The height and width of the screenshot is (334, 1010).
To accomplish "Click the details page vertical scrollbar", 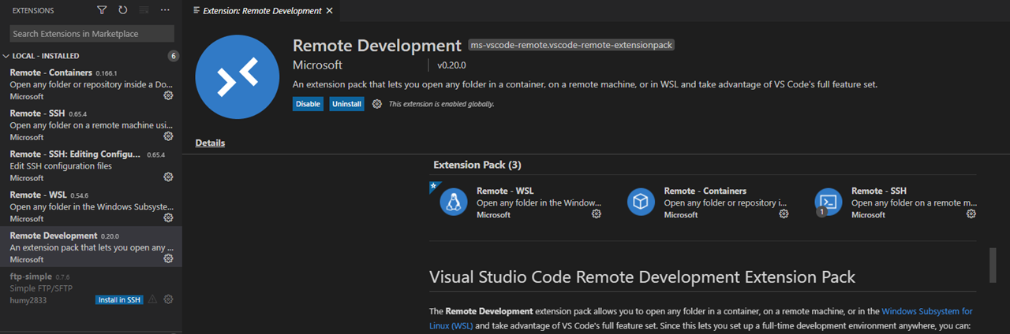I will point(993,265).
